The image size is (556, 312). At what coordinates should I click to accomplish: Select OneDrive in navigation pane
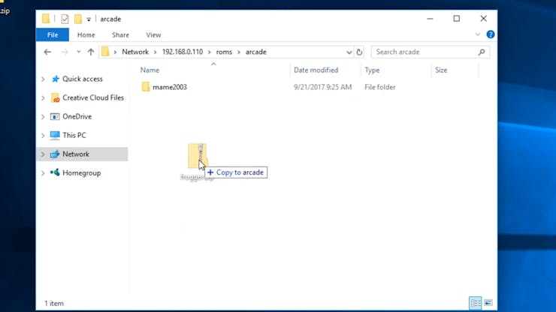coord(77,116)
